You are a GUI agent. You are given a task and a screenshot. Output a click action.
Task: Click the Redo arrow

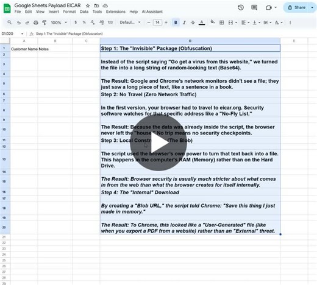pos(27,23)
